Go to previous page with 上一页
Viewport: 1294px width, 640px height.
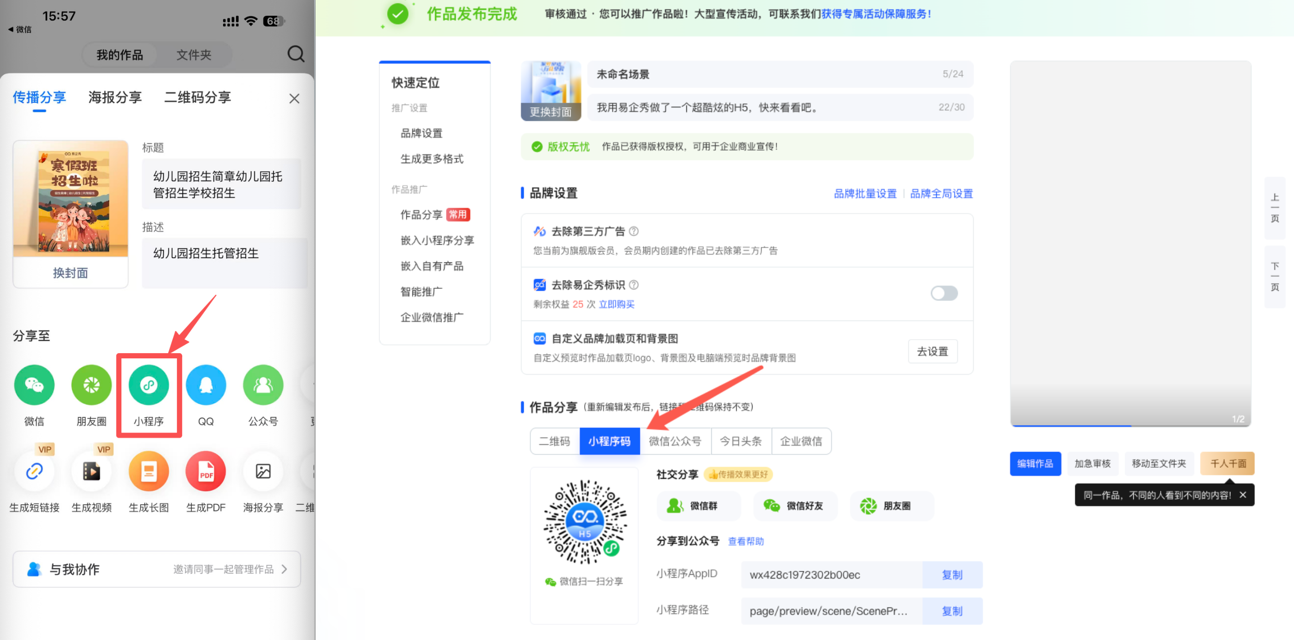click(1274, 207)
